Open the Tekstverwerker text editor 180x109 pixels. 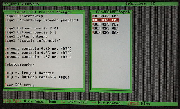pyautogui.click(x=20, y=65)
